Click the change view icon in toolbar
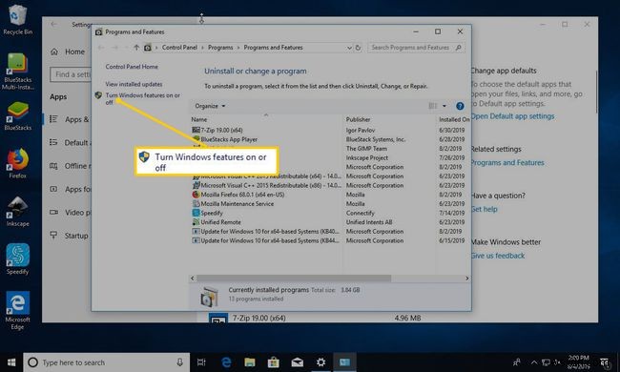The image size is (620, 372). [433, 106]
